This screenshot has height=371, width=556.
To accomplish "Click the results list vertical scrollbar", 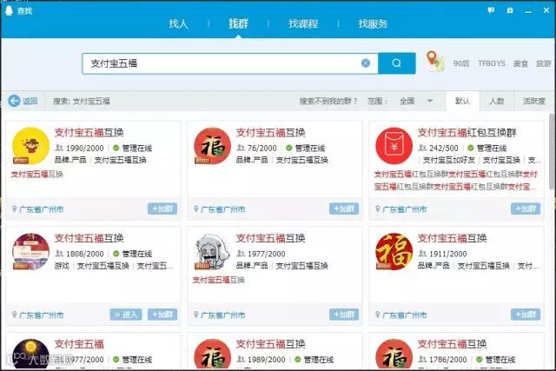I will pyautogui.click(x=552, y=153).
